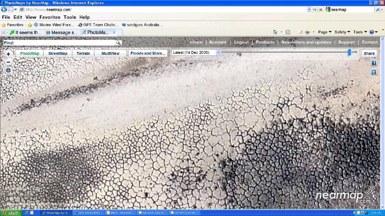The width and height of the screenshot is (385, 216).
Task: Click the map zoom out minus button
Action: pos(8,62)
